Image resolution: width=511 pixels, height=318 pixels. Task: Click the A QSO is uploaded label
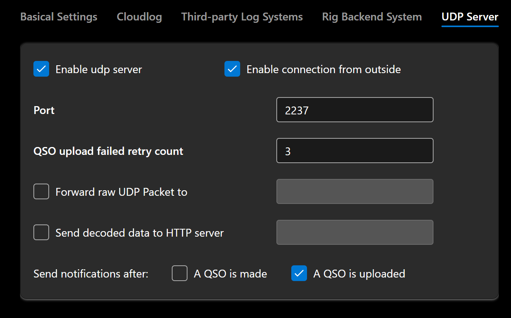coord(359,274)
